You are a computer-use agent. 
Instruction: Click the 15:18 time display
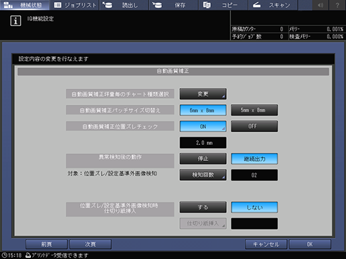point(15,255)
